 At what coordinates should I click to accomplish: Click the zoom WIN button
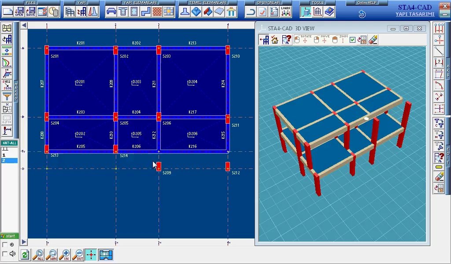click(52, 255)
